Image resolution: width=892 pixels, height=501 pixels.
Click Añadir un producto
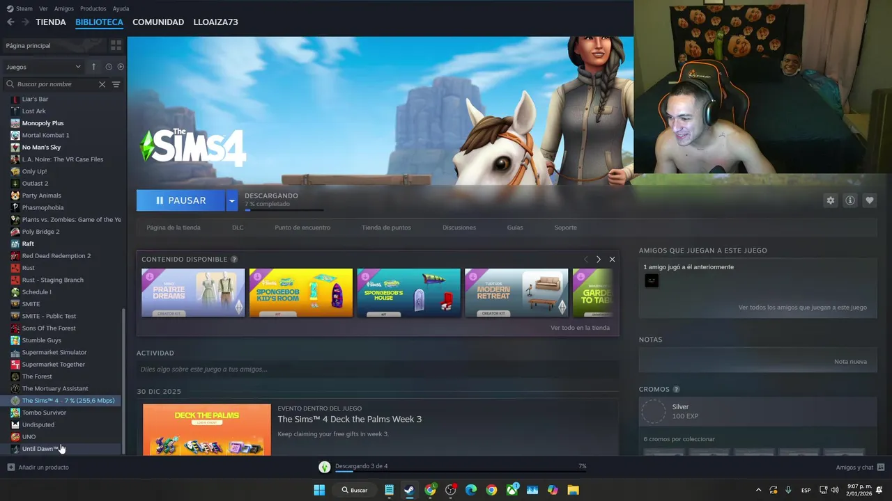click(x=38, y=467)
